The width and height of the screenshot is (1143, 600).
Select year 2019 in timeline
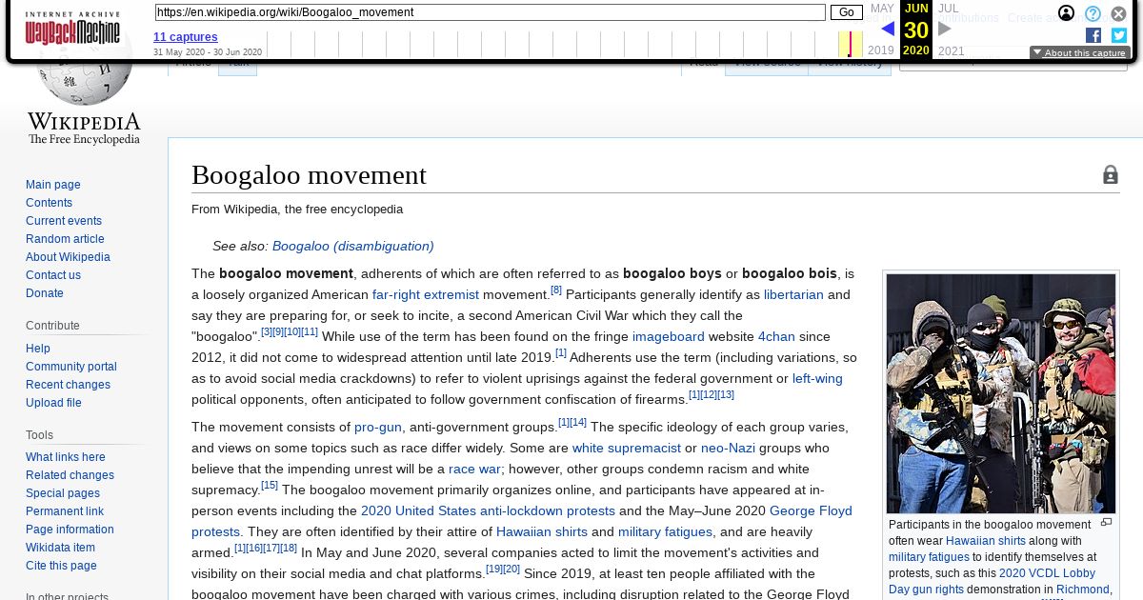pyautogui.click(x=881, y=50)
